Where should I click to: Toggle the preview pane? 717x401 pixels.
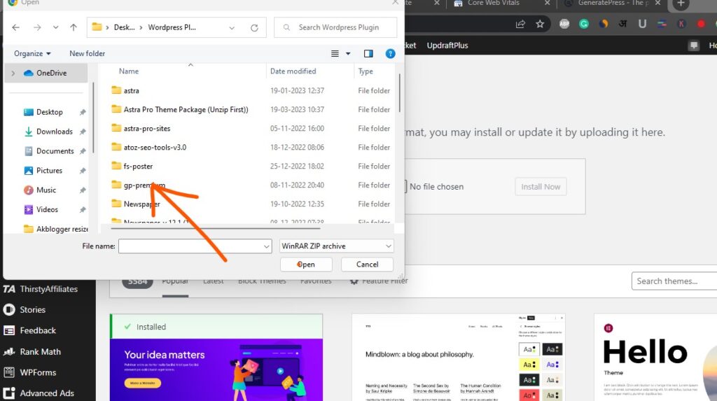368,53
